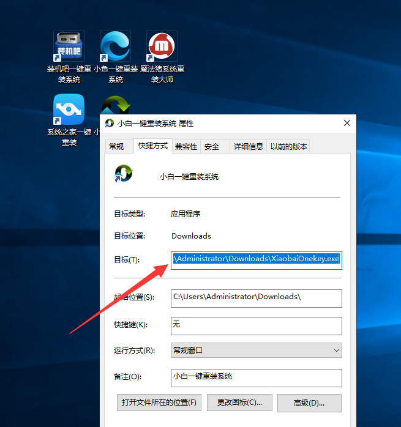
Task: Open the 装机吧一键重装系统 desktop shortcut
Action: pos(69,48)
